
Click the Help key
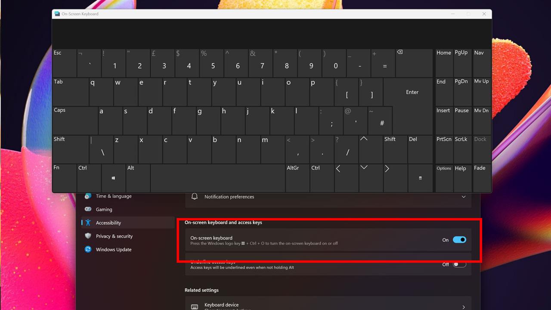tap(463, 178)
